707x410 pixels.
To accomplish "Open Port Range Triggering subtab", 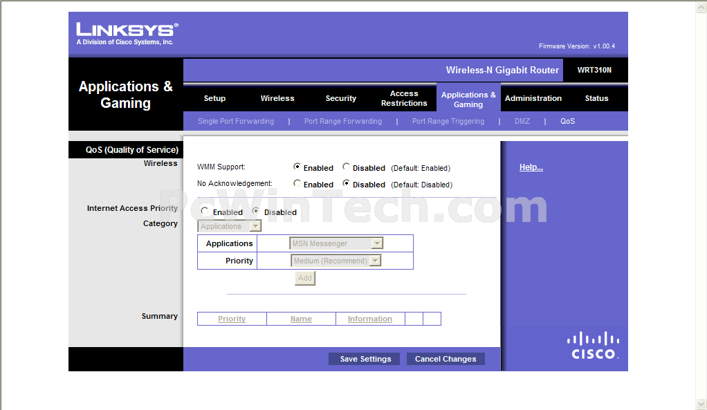I will tap(448, 121).
